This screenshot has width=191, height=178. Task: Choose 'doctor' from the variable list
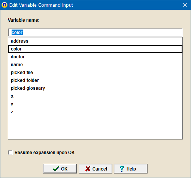coord(95,57)
